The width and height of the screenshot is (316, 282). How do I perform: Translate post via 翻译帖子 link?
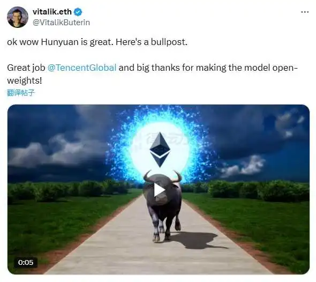(x=21, y=93)
